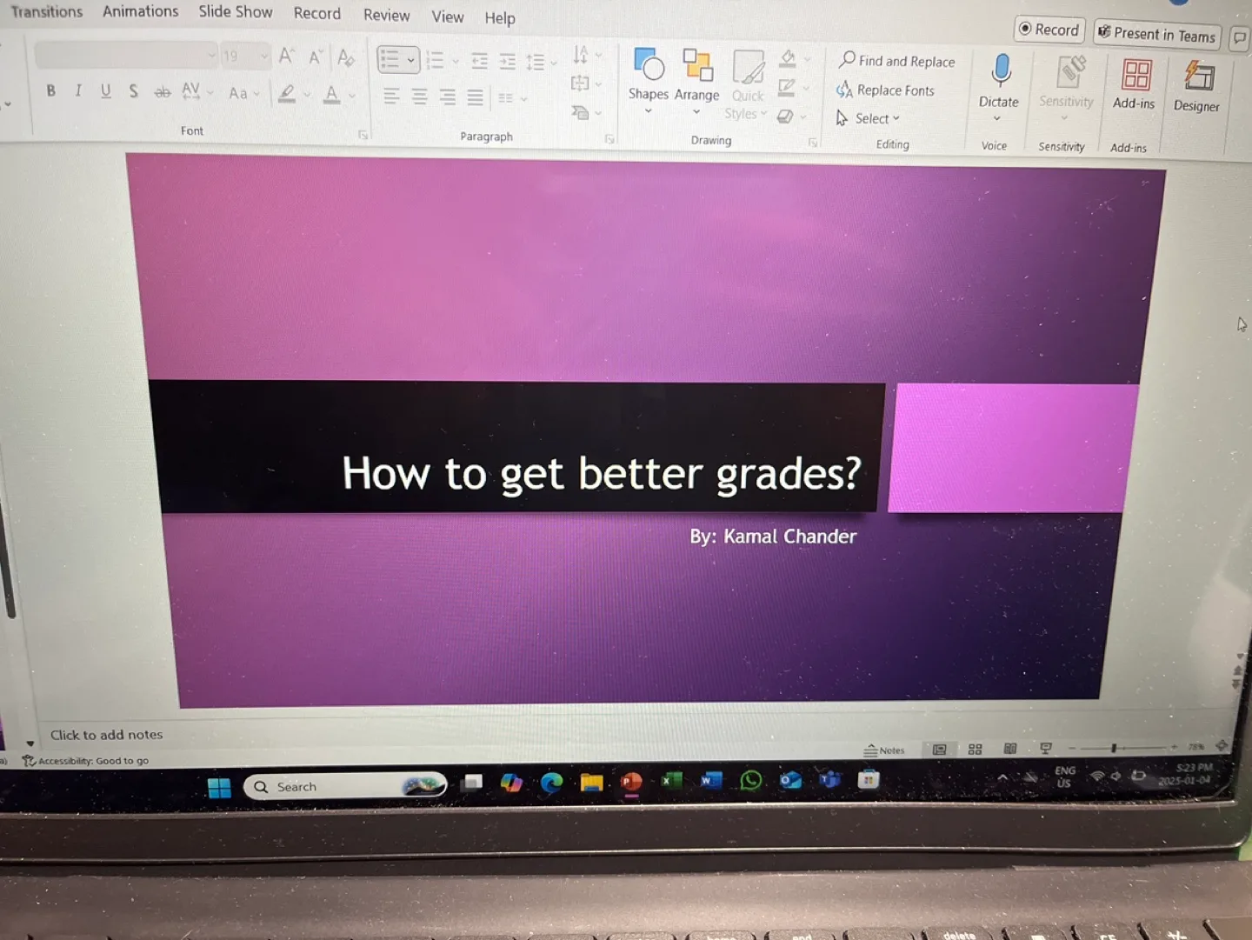This screenshot has width=1252, height=940.
Task: Open Align Text dropdown
Action: [586, 83]
